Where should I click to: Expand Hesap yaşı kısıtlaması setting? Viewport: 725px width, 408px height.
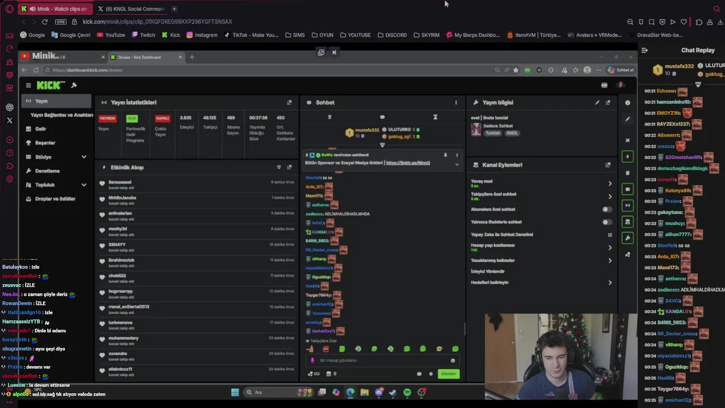click(x=609, y=248)
